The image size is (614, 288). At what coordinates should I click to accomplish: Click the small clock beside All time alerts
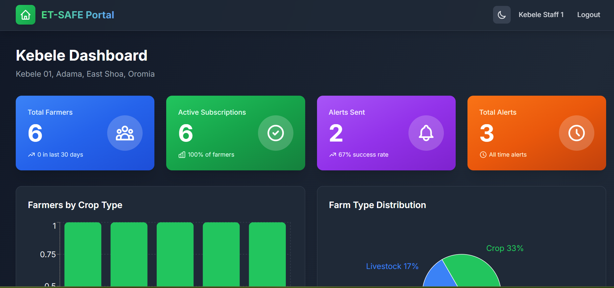click(x=483, y=155)
